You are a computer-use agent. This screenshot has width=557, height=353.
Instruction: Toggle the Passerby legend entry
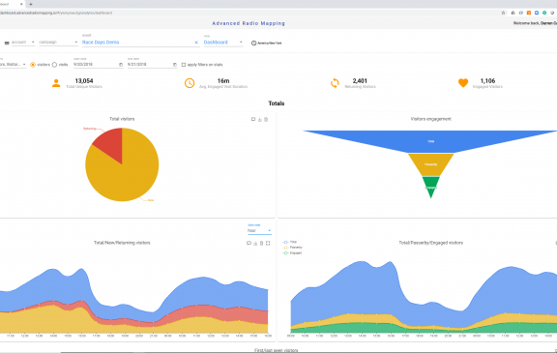(x=293, y=248)
